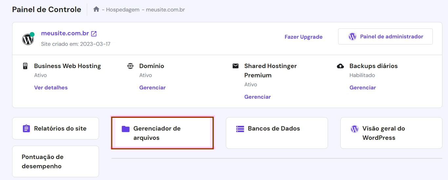Click the server icon beside Business Web Hosting
This screenshot has width=448, height=180.
click(25, 66)
